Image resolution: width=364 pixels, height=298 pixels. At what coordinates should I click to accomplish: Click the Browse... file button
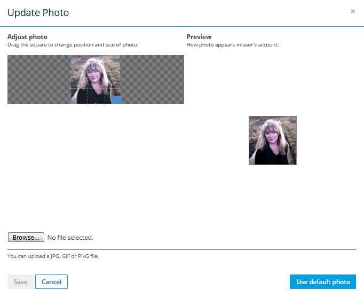(x=26, y=237)
